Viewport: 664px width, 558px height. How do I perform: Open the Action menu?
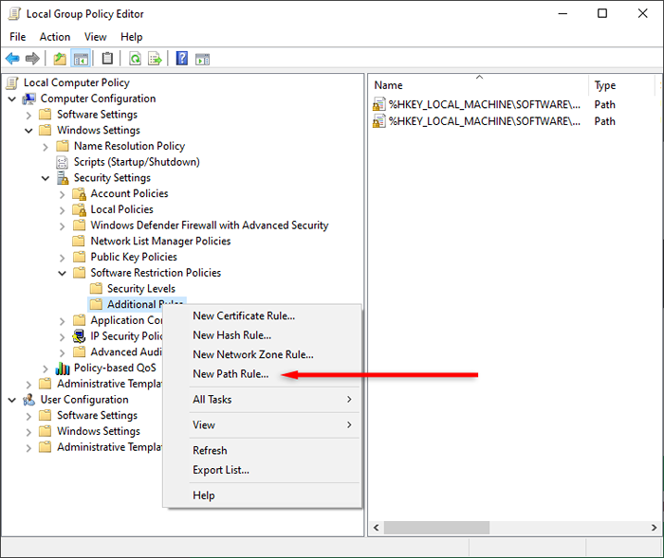pyautogui.click(x=54, y=37)
